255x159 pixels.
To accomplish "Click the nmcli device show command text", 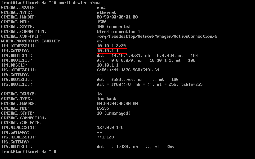I will tap(79, 3).
